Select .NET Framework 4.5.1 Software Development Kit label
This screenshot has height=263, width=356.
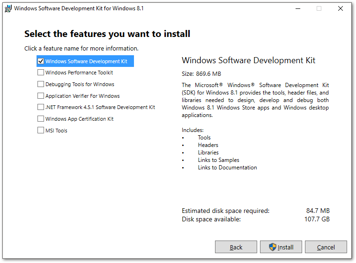pos(100,107)
